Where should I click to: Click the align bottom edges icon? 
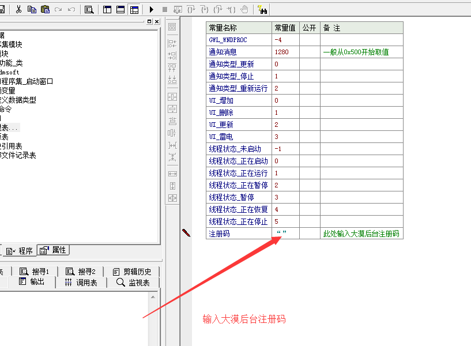click(172, 80)
